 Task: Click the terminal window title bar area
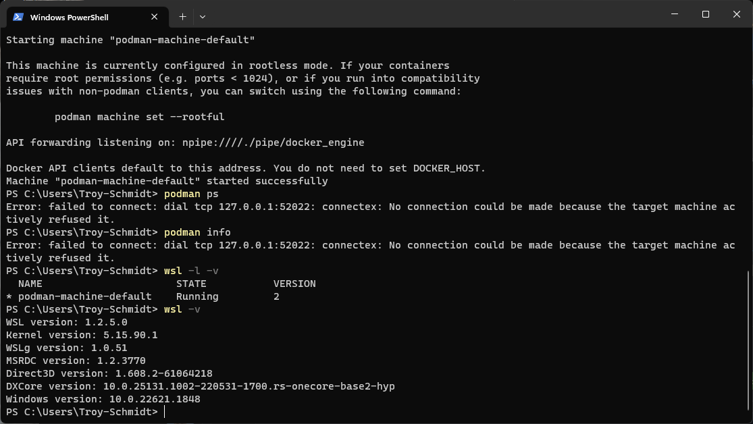[x=439, y=14]
